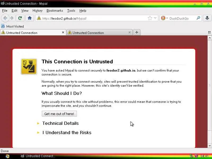Open the History menu
The width and height of the screenshot is (212, 159).
(37, 11)
